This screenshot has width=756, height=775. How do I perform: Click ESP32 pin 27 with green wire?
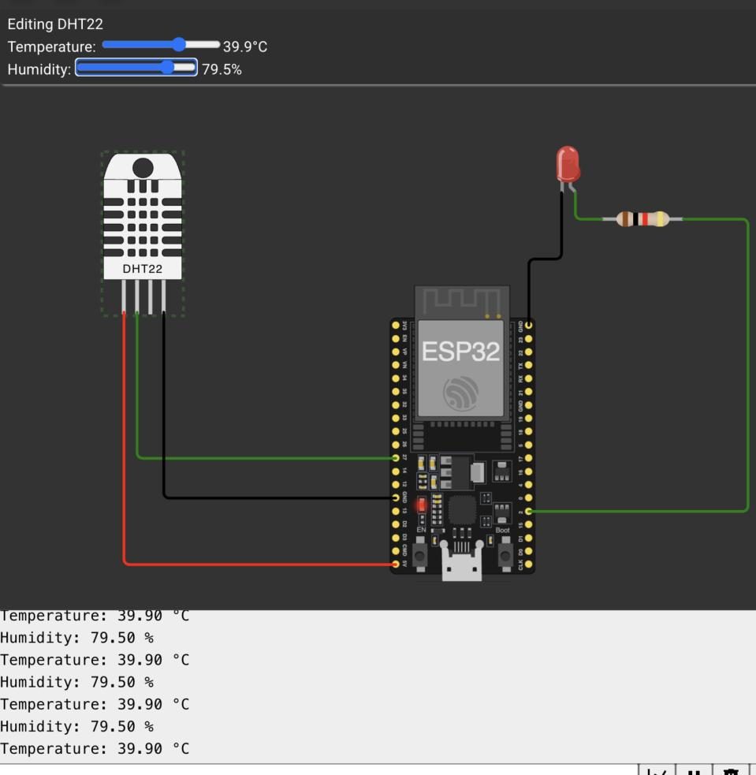point(396,458)
